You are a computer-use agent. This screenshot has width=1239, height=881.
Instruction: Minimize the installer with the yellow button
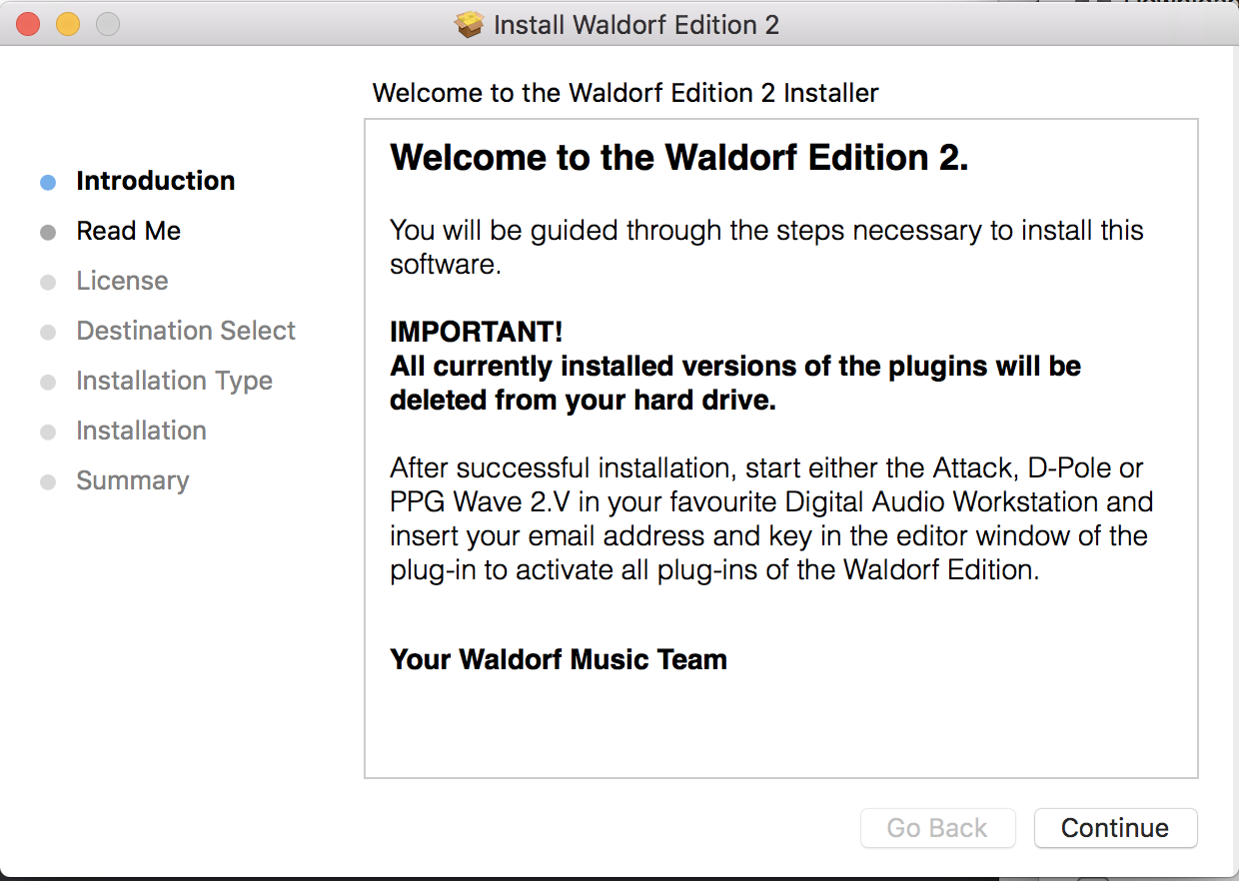(67, 24)
